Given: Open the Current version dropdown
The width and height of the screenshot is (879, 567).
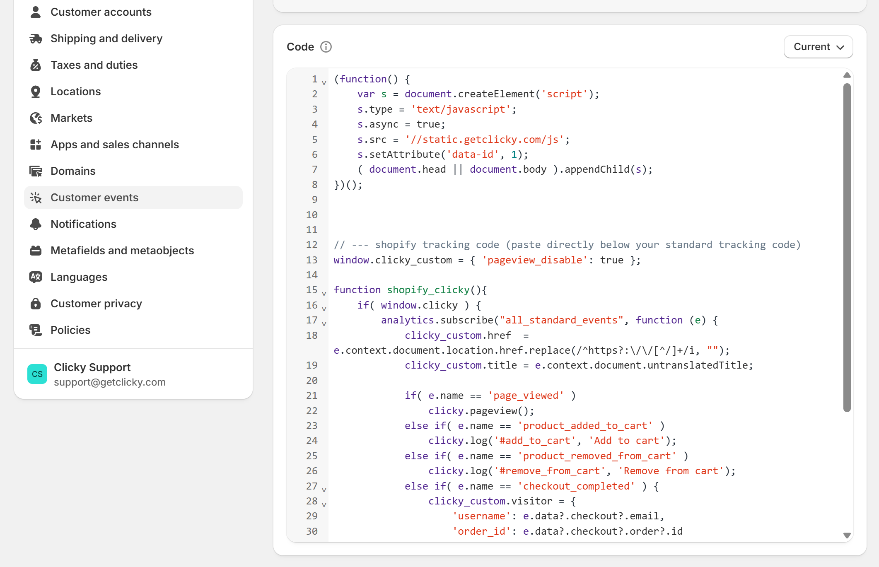Looking at the screenshot, I should [x=818, y=47].
